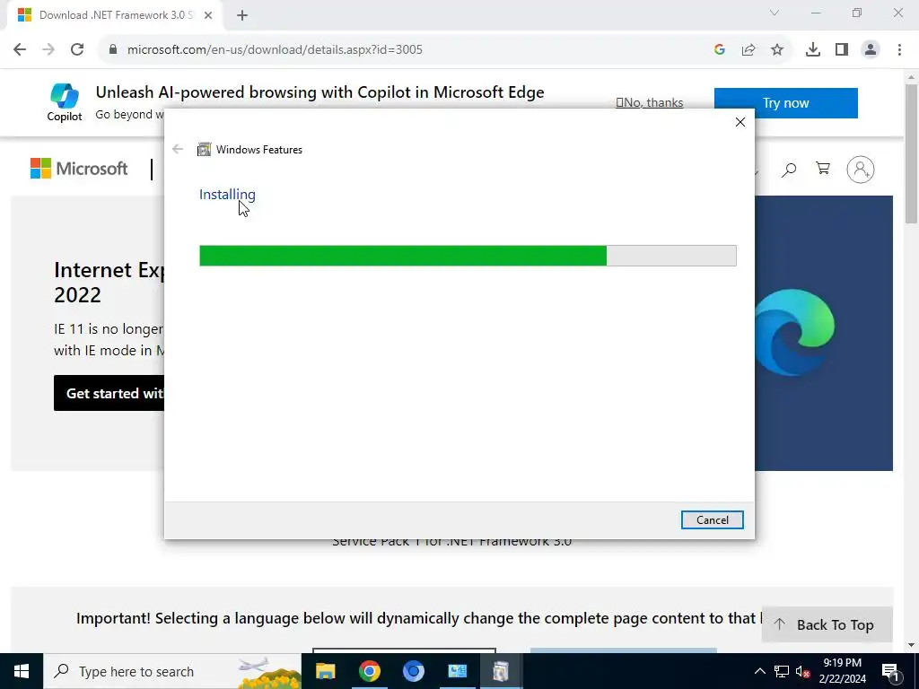The width and height of the screenshot is (919, 689).
Task: Open the tab search chevron in Chrome
Action: click(775, 13)
